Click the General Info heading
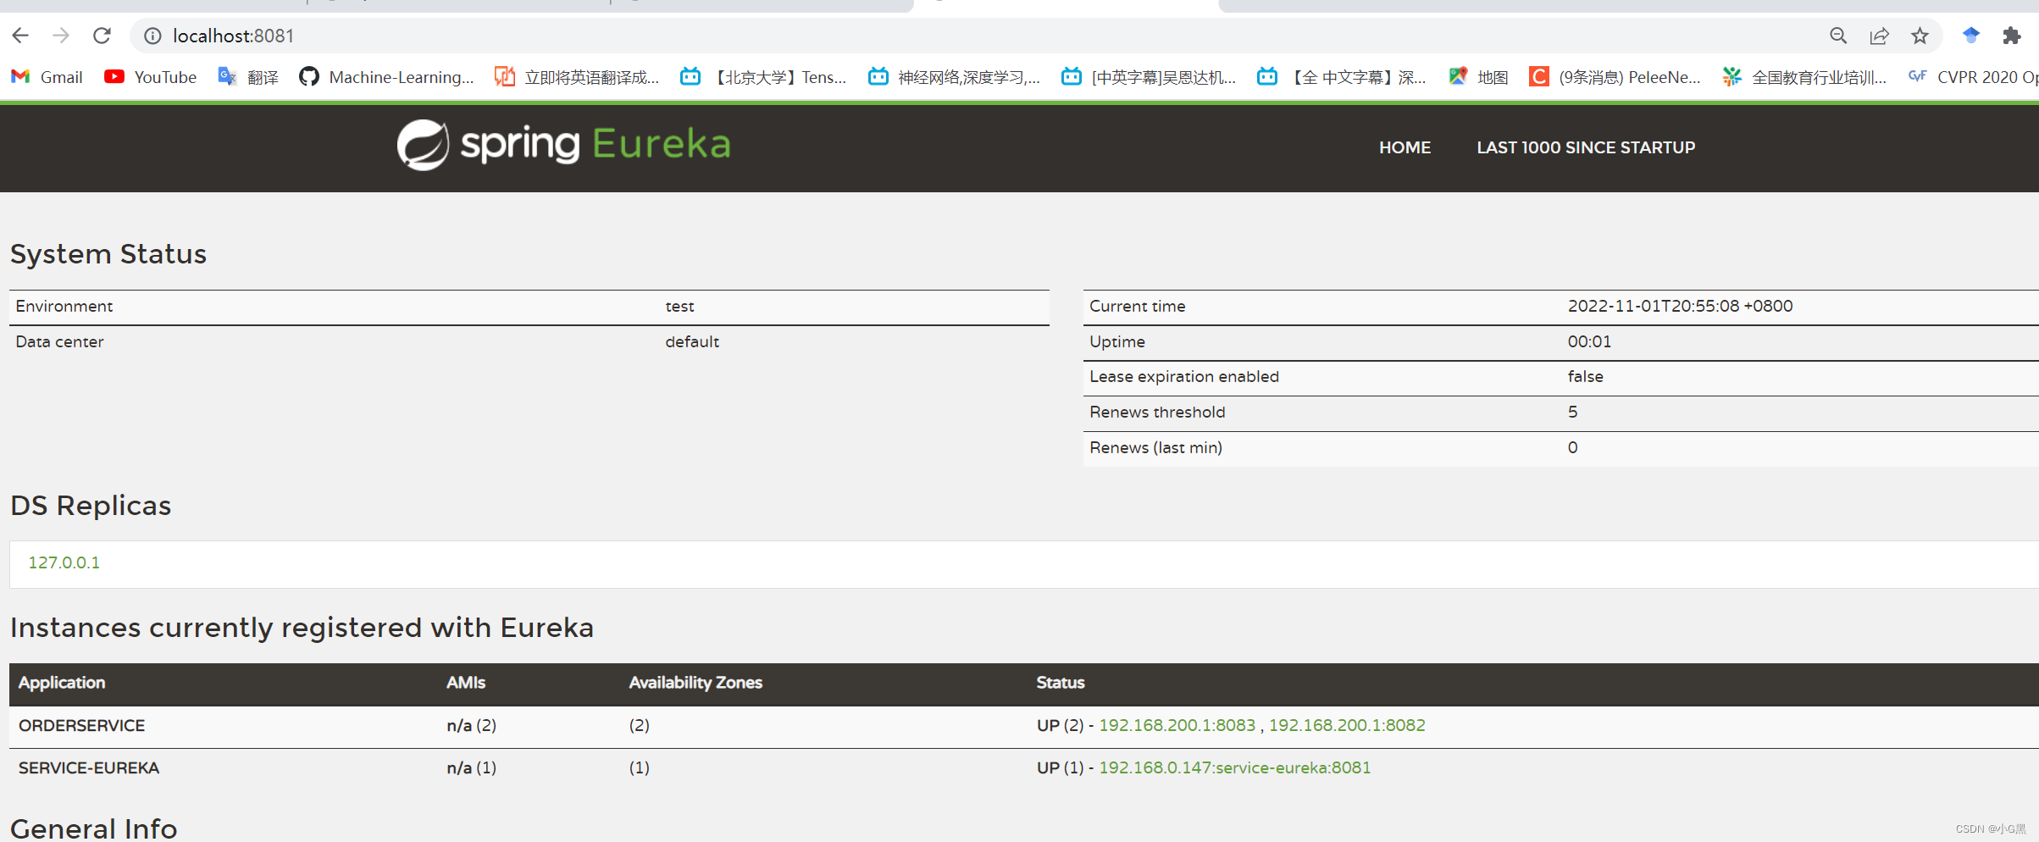 (93, 828)
